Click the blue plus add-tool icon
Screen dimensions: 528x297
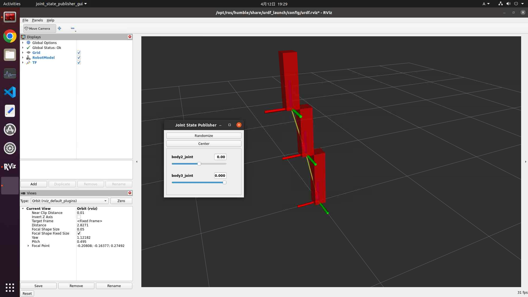(x=59, y=28)
